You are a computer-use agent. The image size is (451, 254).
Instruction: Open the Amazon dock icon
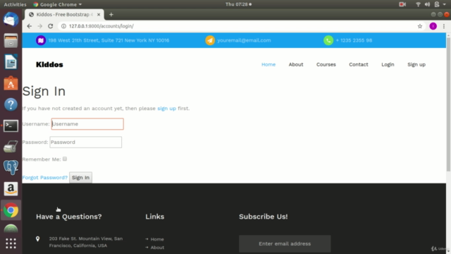coord(11,188)
